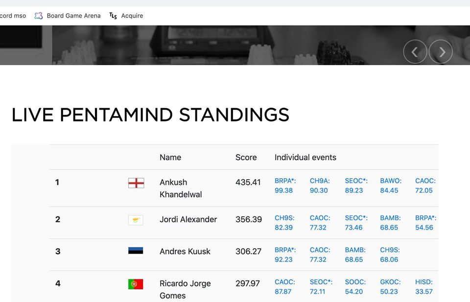
Task: Open Jordi Alexander's CH9S 82.39 link
Action: pyautogui.click(x=284, y=223)
